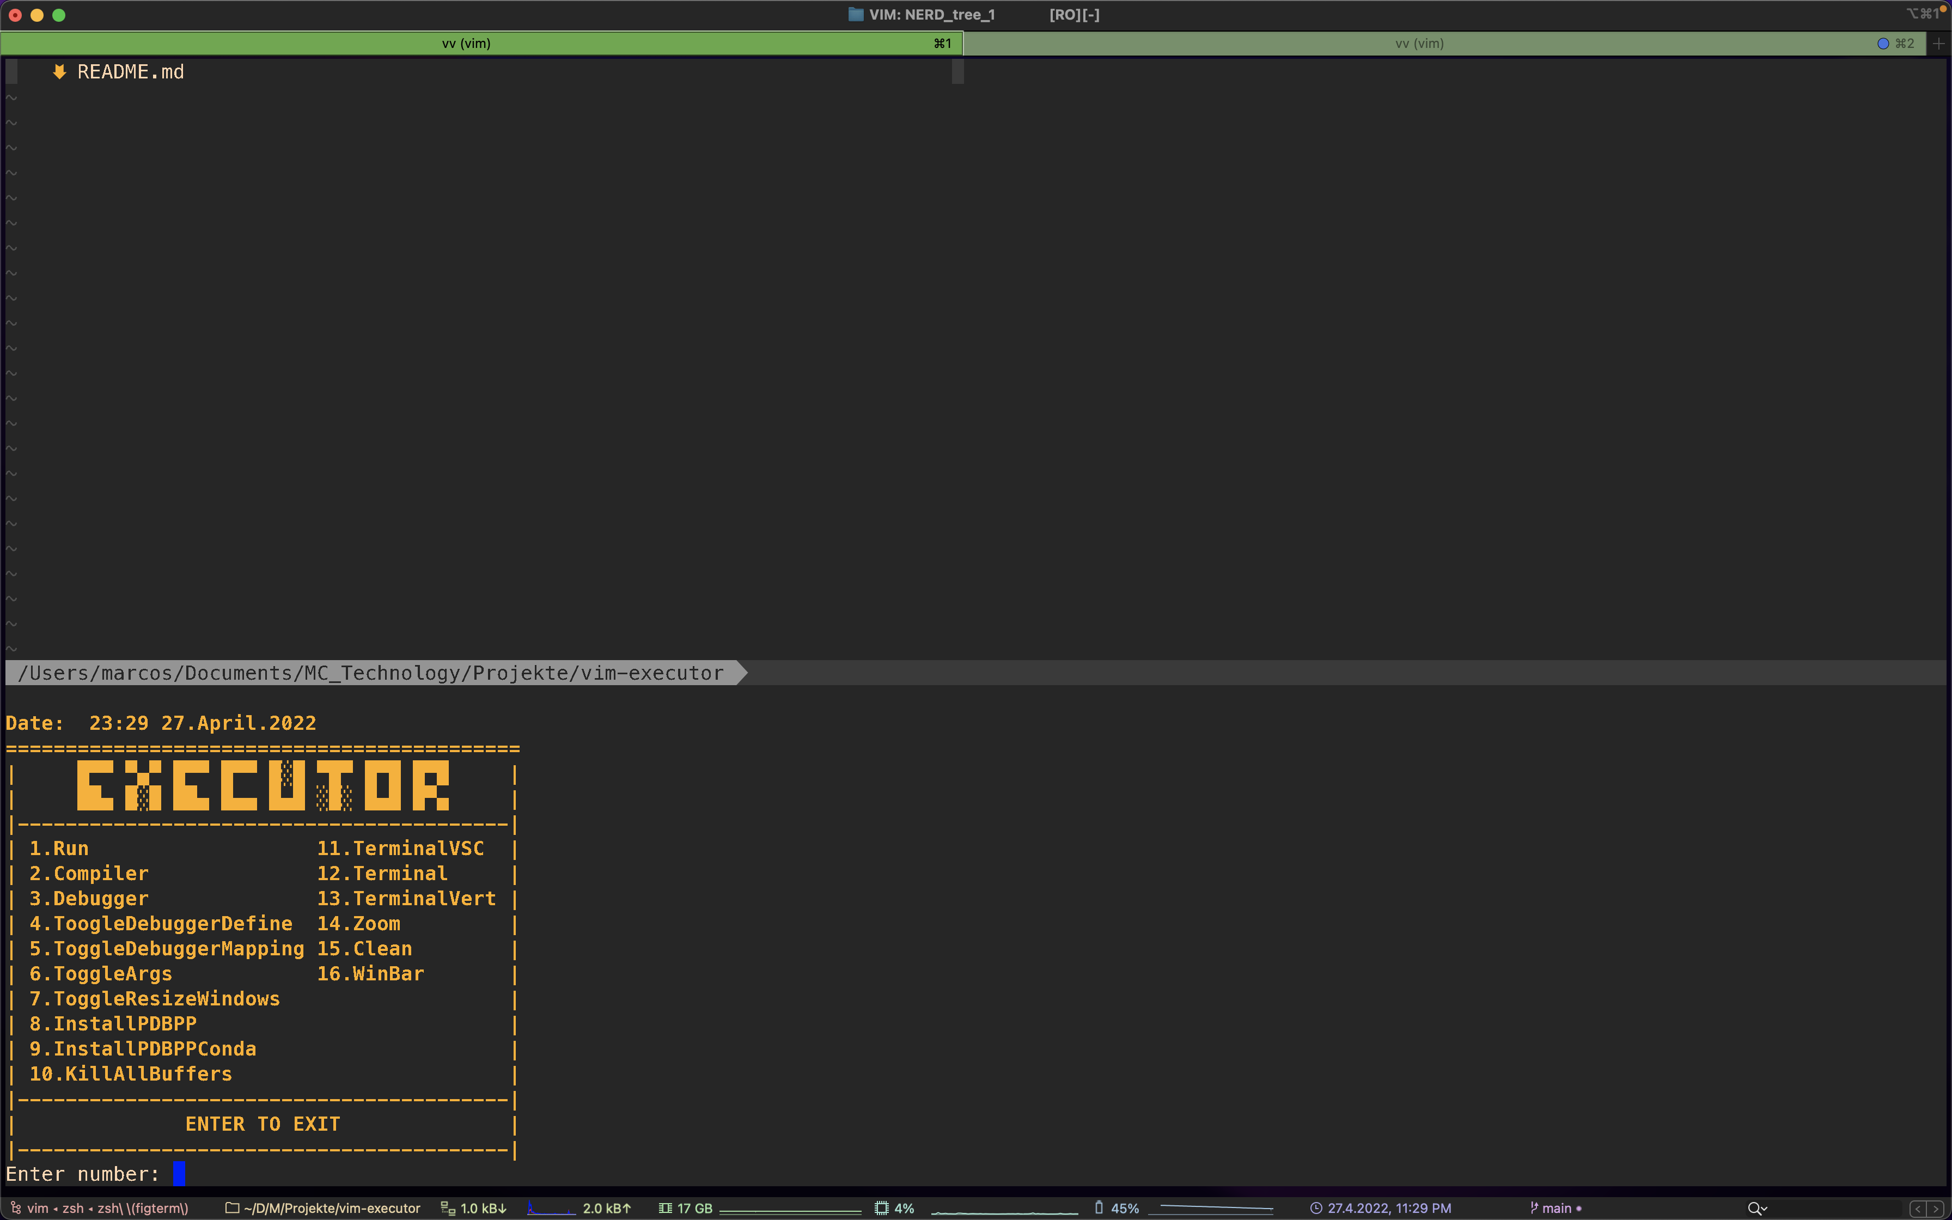Viewport: 1952px width, 1220px height.
Task: Click the memory 17 GB icon
Action: (x=666, y=1208)
